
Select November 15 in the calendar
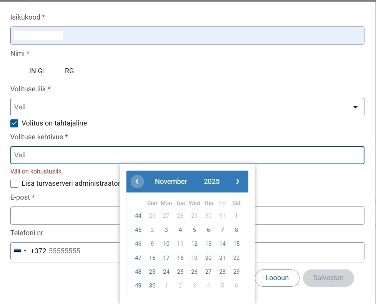click(236, 244)
